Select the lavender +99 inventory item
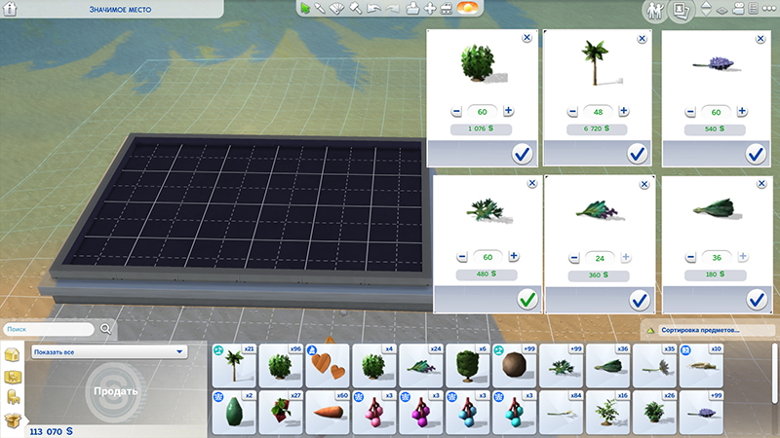780x438 pixels. tap(701, 413)
